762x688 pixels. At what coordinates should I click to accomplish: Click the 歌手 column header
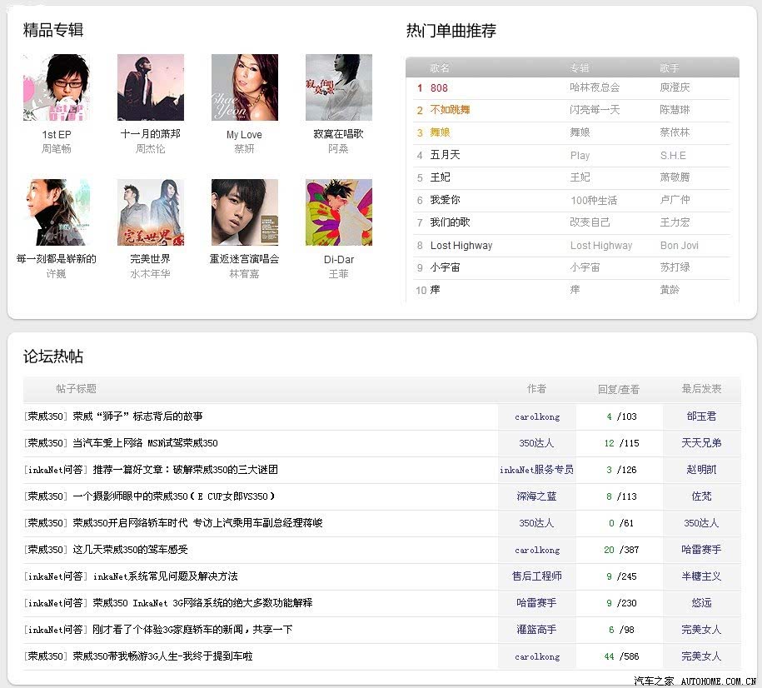point(670,68)
